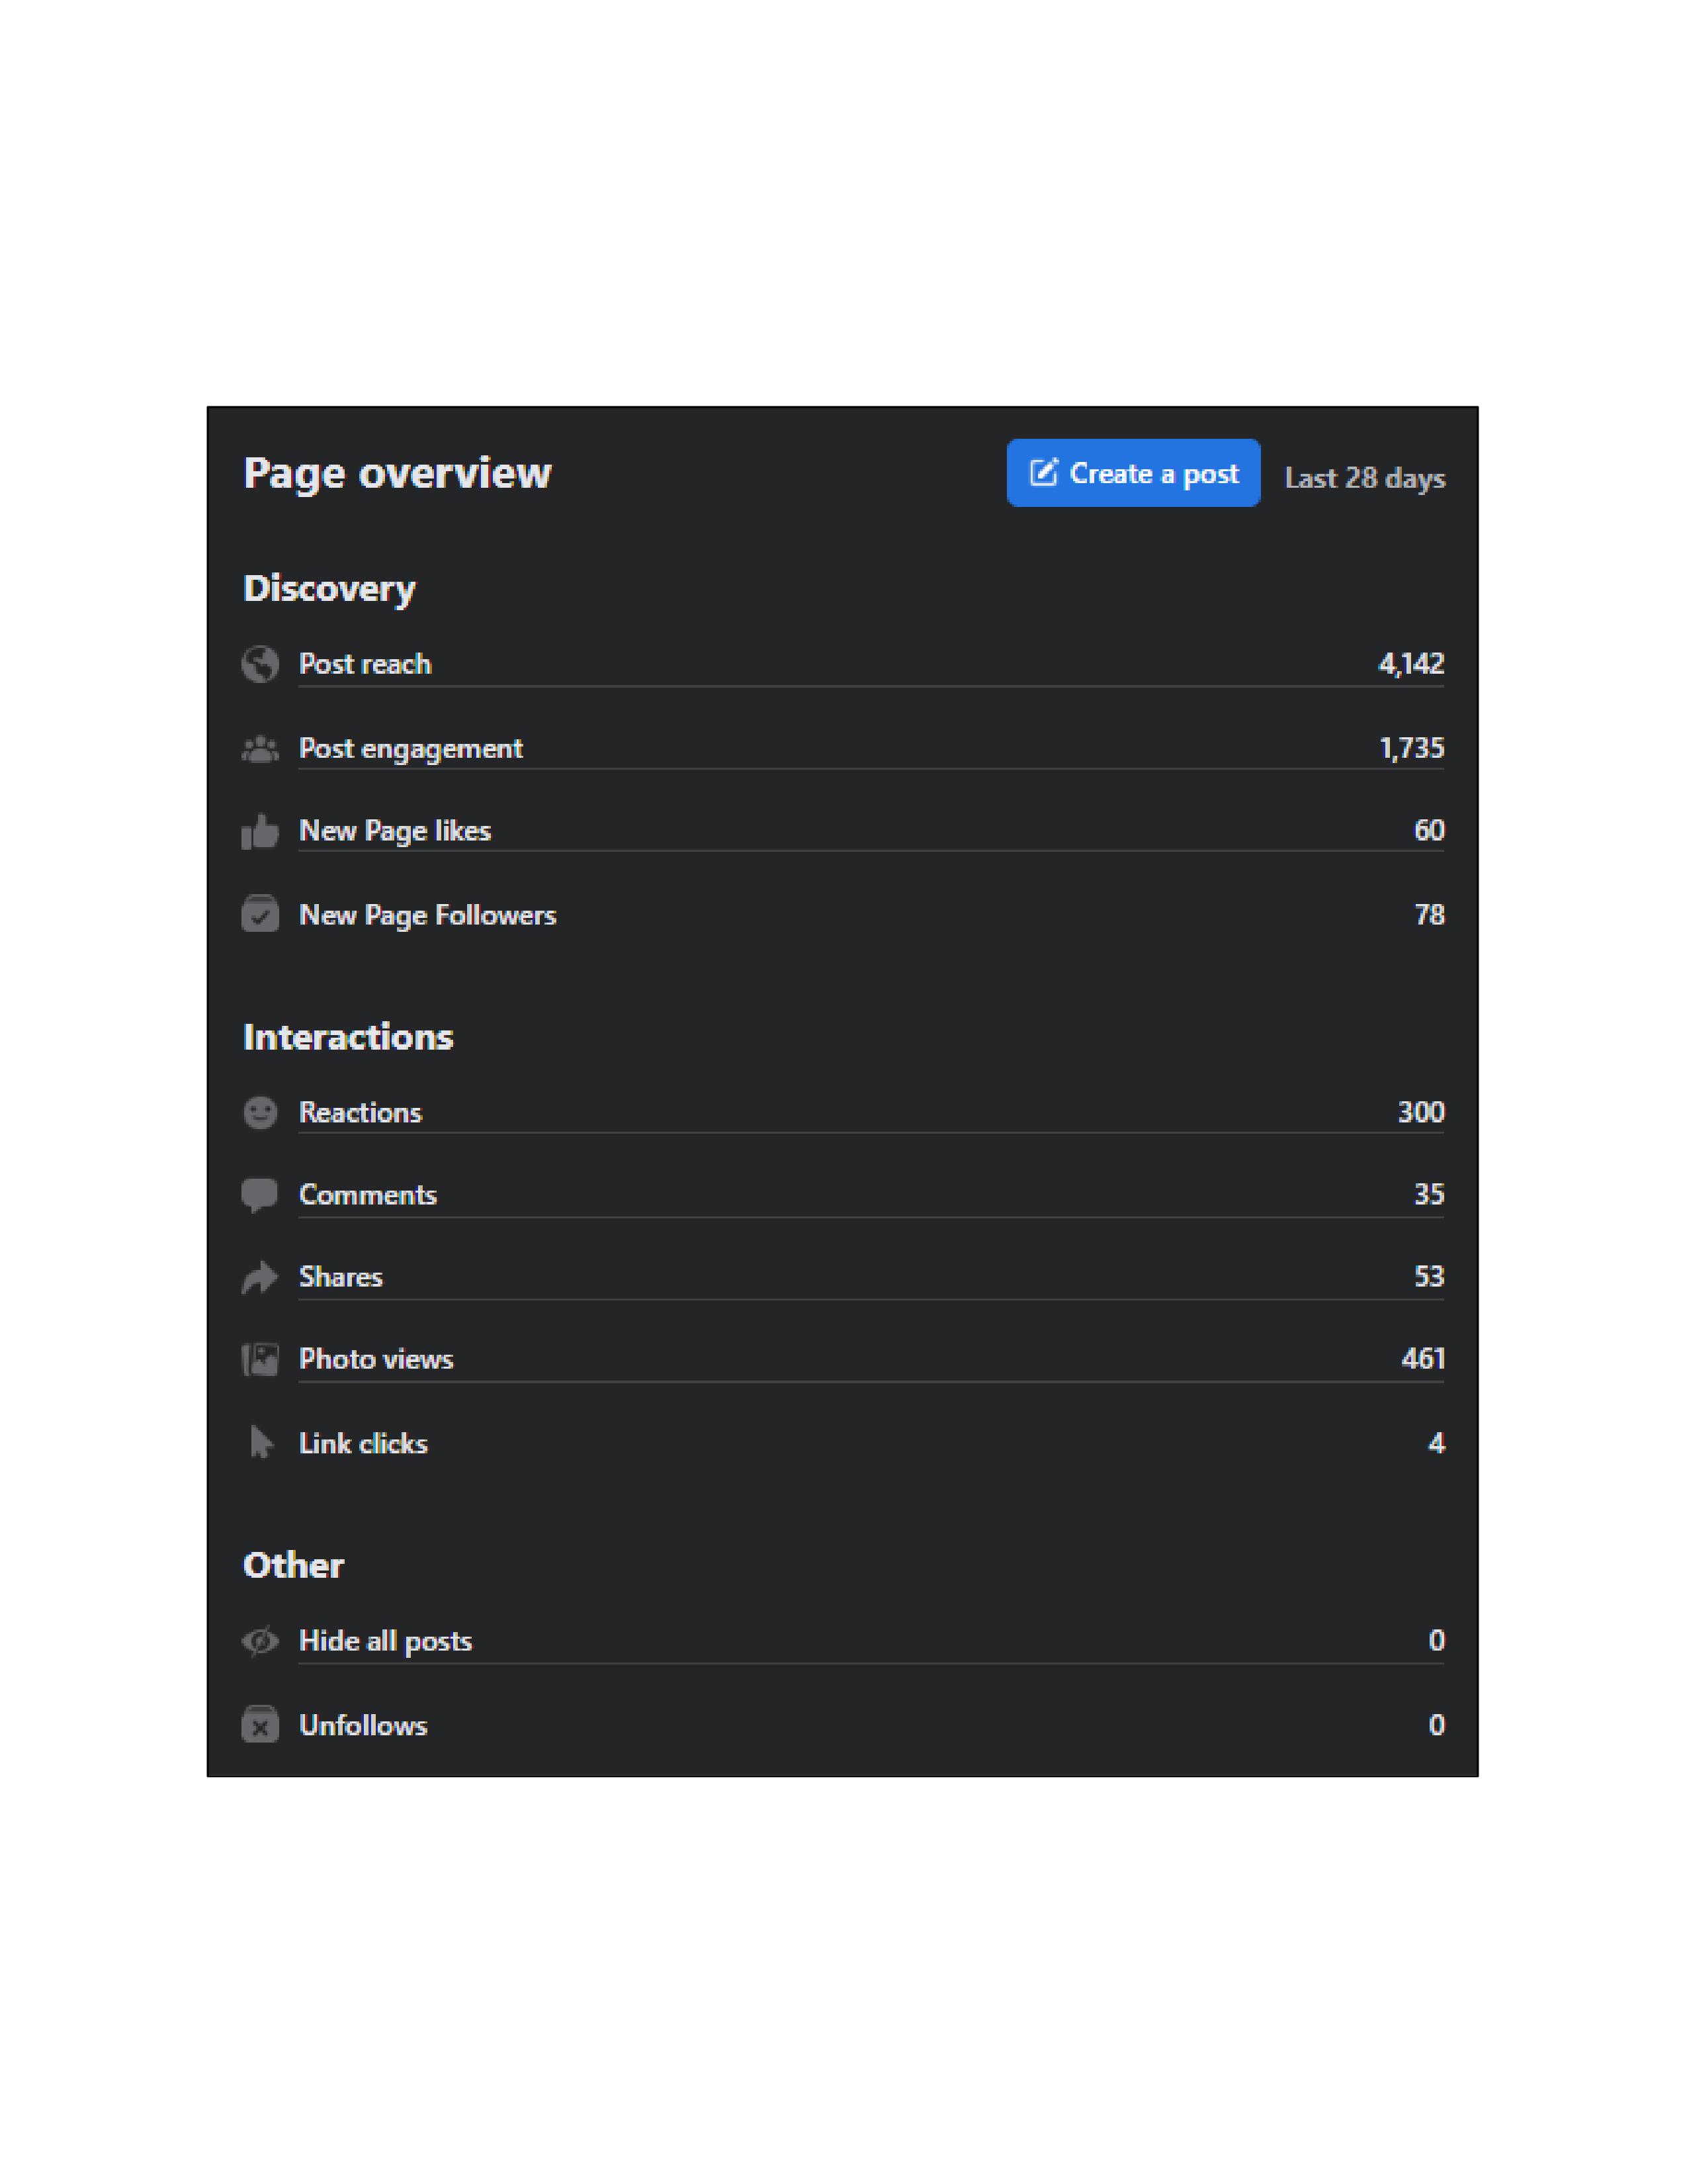The height and width of the screenshot is (2184, 1687).
Task: Click the Photo views image icon
Action: pos(260,1359)
